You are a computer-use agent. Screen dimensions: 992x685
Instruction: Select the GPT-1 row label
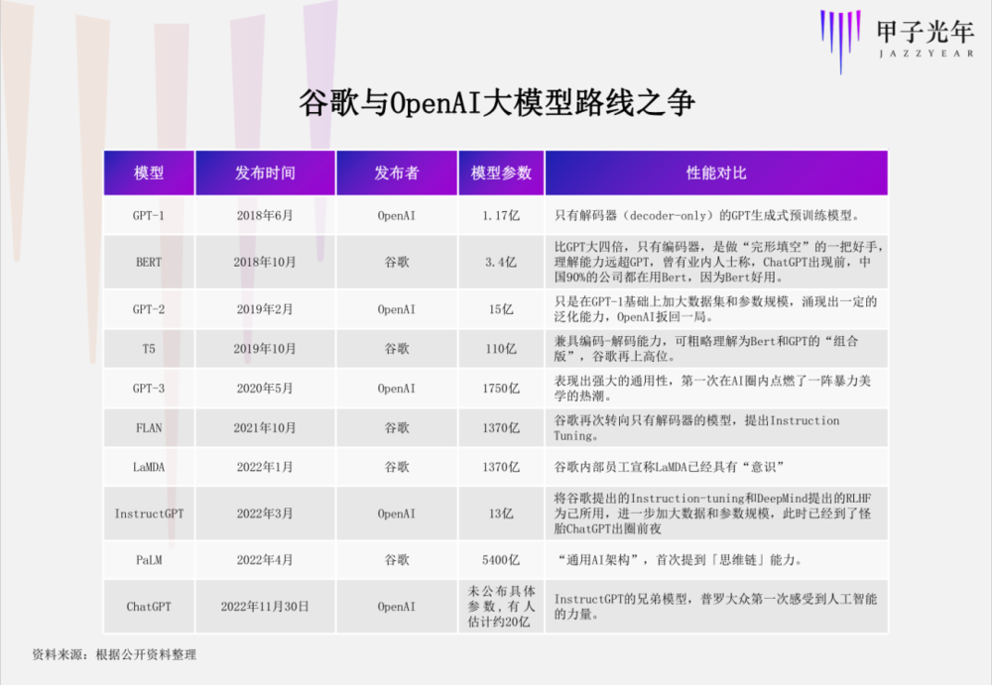click(148, 215)
